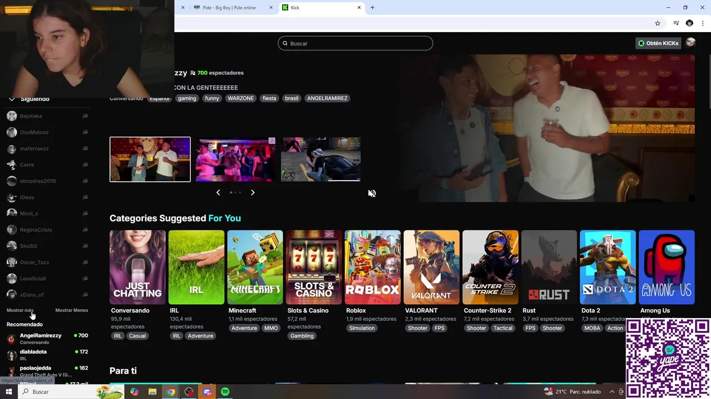Select second featured stream thumbnail with dancing crowd

point(236,160)
